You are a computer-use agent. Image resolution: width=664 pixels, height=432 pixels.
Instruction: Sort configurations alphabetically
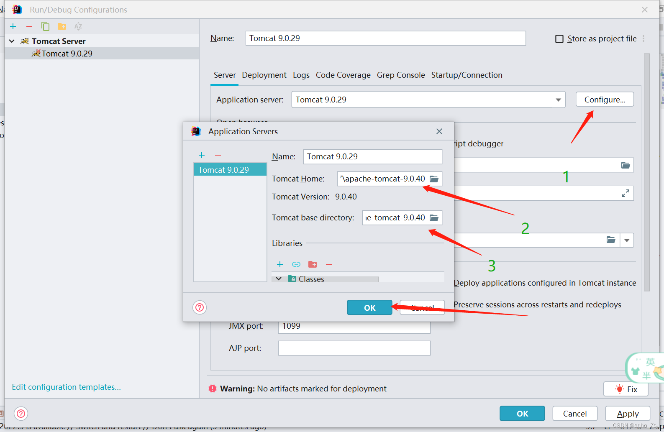(78, 26)
